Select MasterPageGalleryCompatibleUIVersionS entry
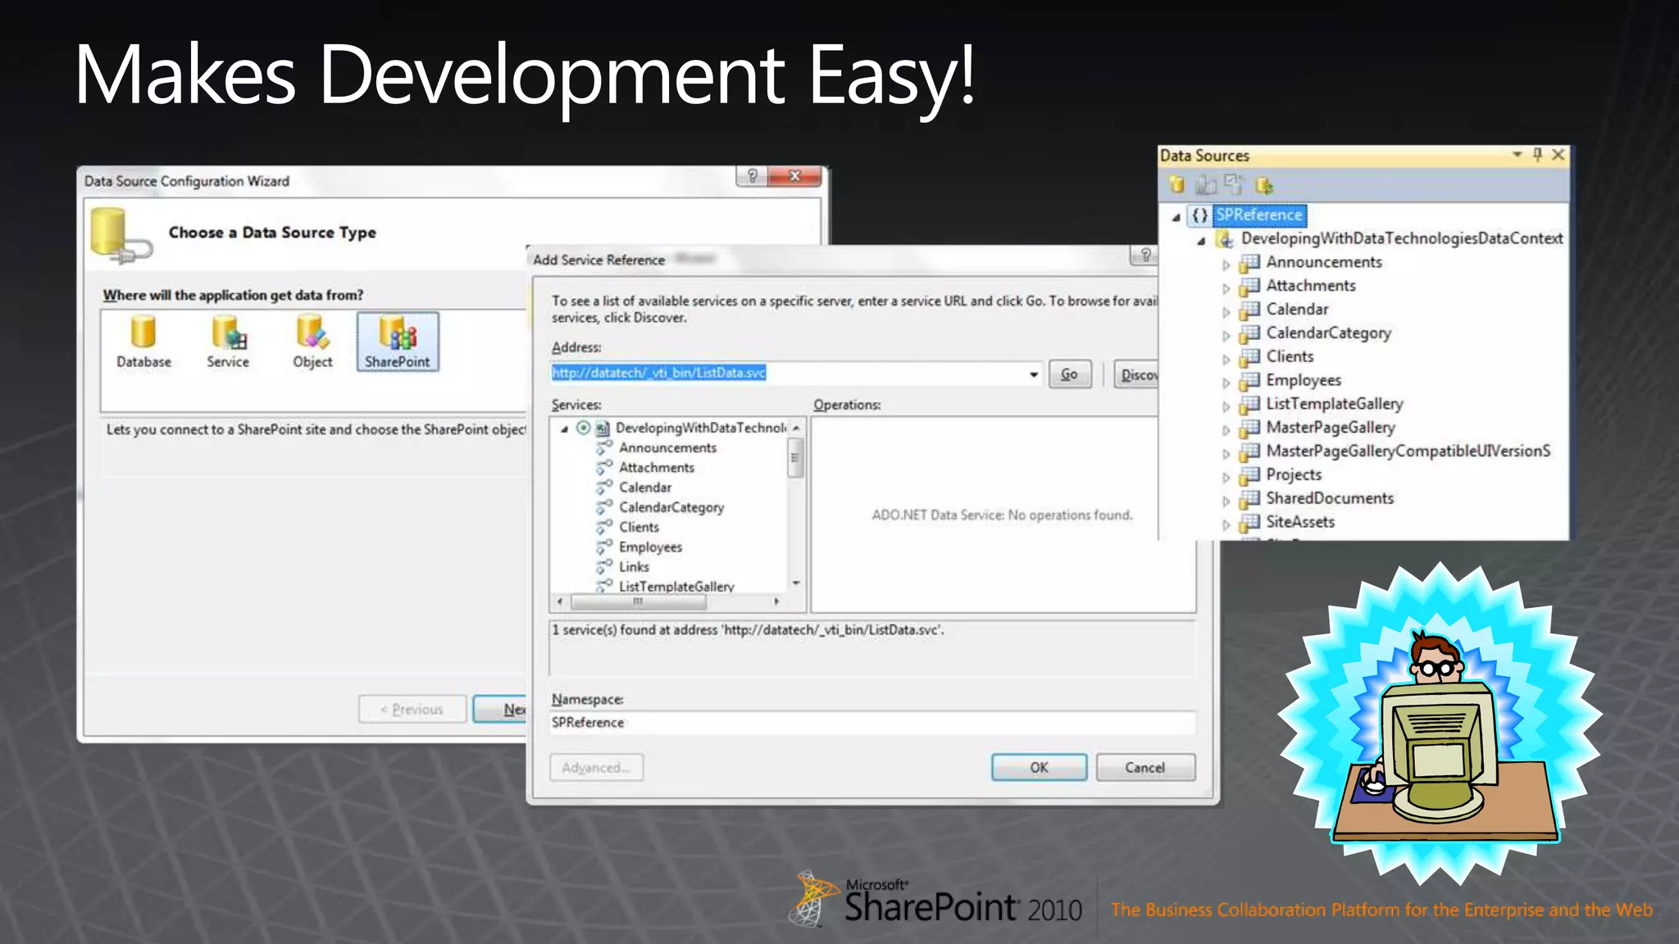This screenshot has height=944, width=1679. [1408, 451]
